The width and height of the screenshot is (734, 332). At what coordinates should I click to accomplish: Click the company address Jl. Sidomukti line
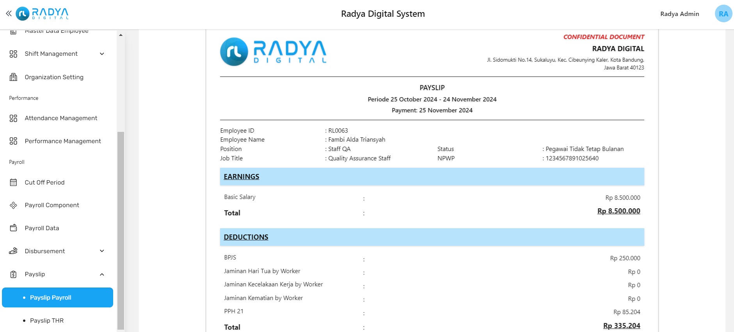(x=565, y=60)
